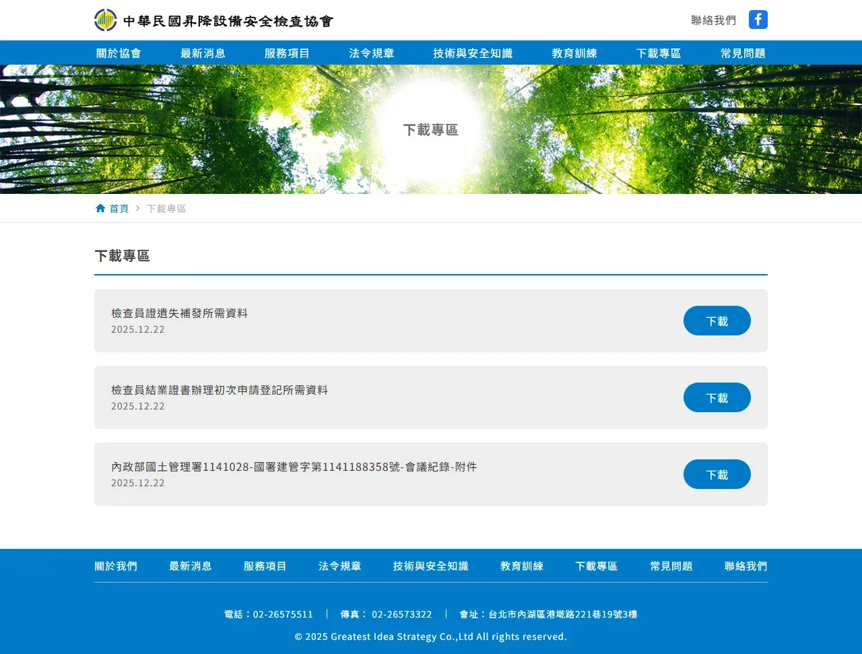Image resolution: width=862 pixels, height=654 pixels.
Task: Go to 首頁 via breadcrumb link
Action: click(120, 207)
